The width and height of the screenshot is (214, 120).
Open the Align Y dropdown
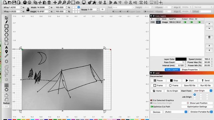(x=186, y=11)
